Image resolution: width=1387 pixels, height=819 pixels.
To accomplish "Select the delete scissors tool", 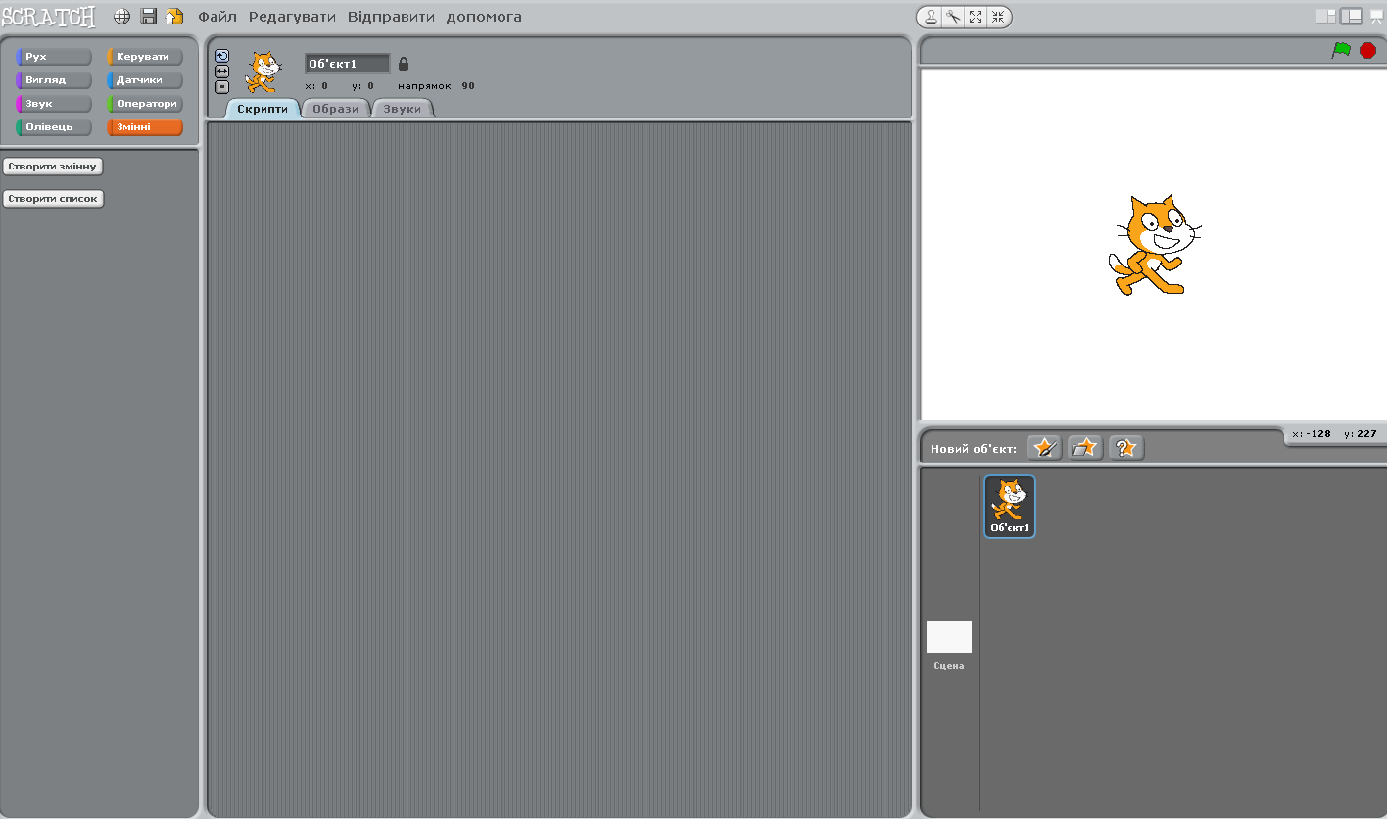I will click(953, 17).
